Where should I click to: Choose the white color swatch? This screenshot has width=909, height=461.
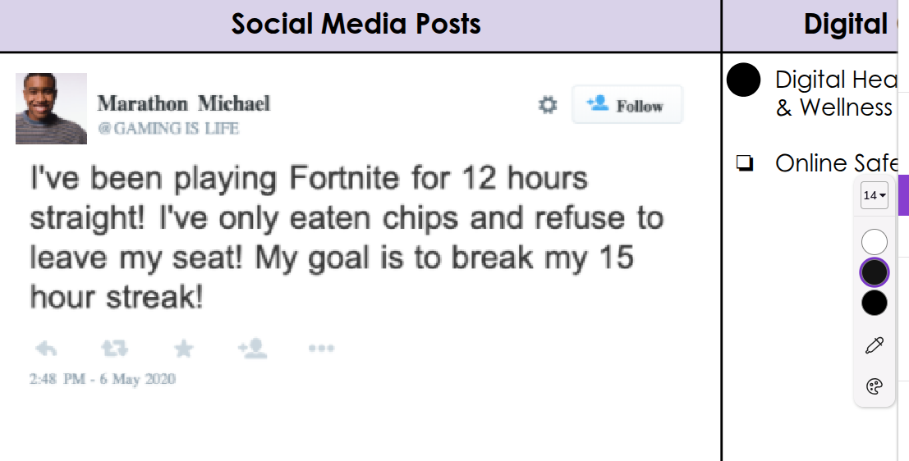[x=875, y=242]
